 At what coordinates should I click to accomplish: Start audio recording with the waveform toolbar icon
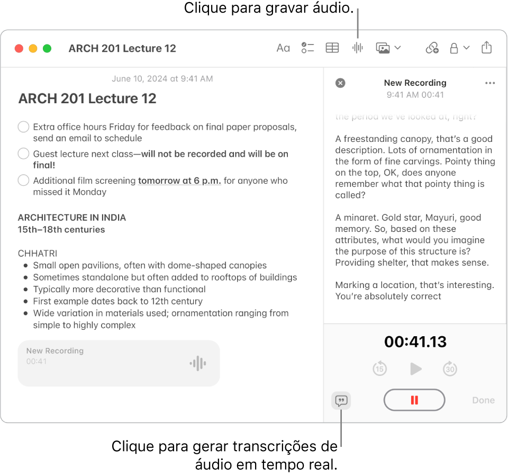(357, 48)
